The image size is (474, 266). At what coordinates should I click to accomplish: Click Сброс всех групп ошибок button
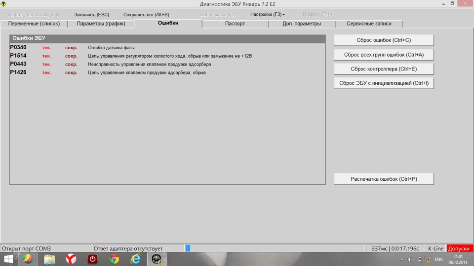[x=384, y=55]
